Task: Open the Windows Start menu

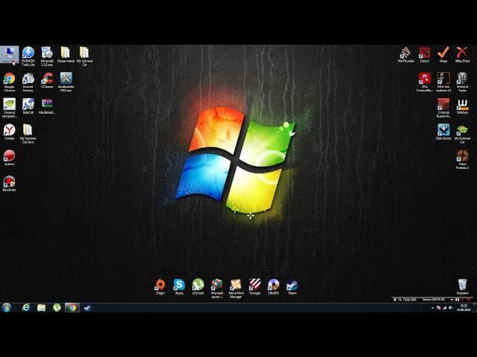Action: coord(7,308)
